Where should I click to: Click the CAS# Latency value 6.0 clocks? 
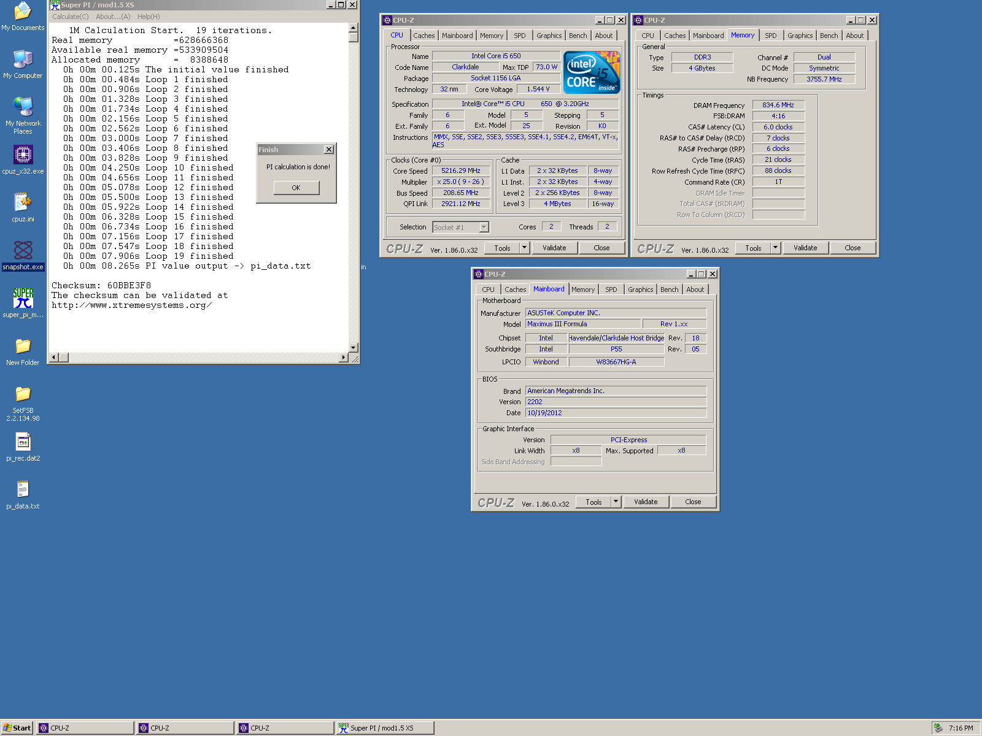778,128
